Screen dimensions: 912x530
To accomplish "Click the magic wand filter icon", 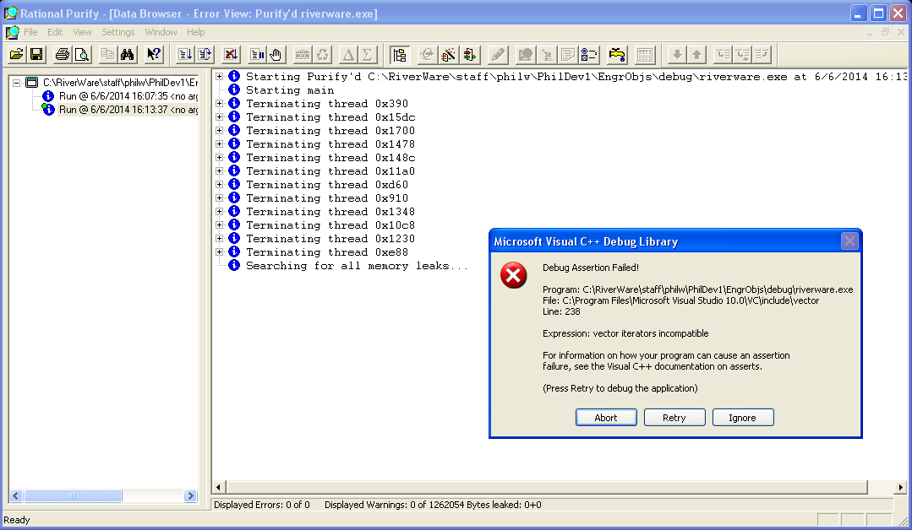I will pos(448,55).
